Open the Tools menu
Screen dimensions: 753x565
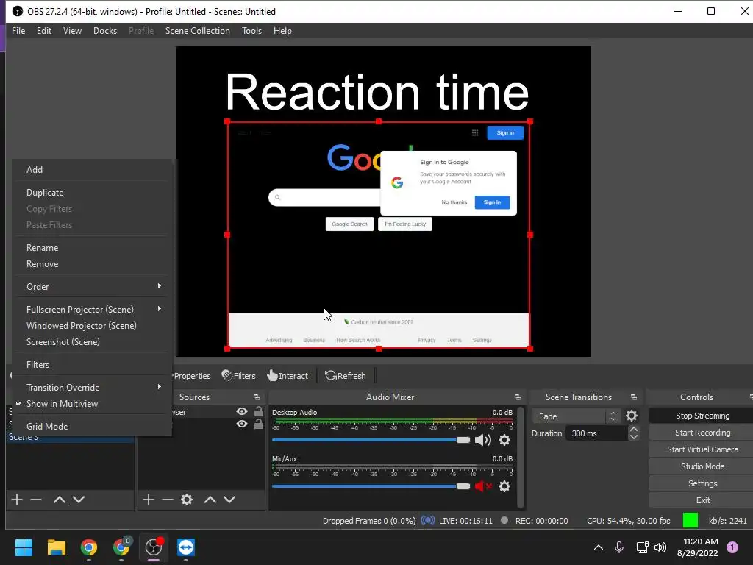(251, 31)
